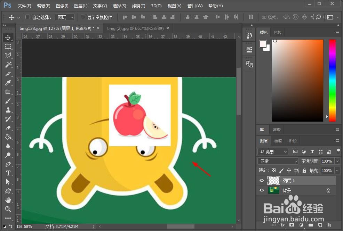Click the hue spectrum slider bar
Image resolution: width=343 pixels, height=231 pixels.
tap(332, 80)
